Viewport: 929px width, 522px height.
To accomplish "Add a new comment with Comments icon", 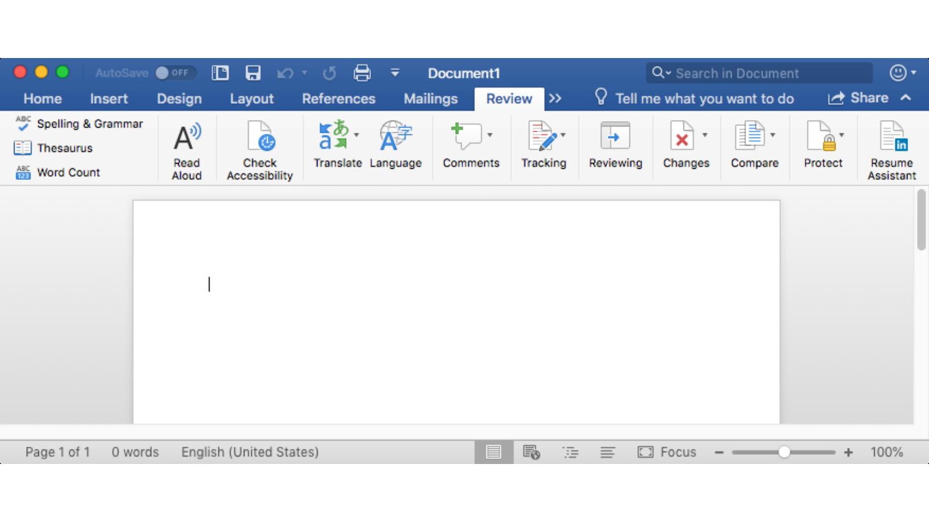I will [x=466, y=136].
